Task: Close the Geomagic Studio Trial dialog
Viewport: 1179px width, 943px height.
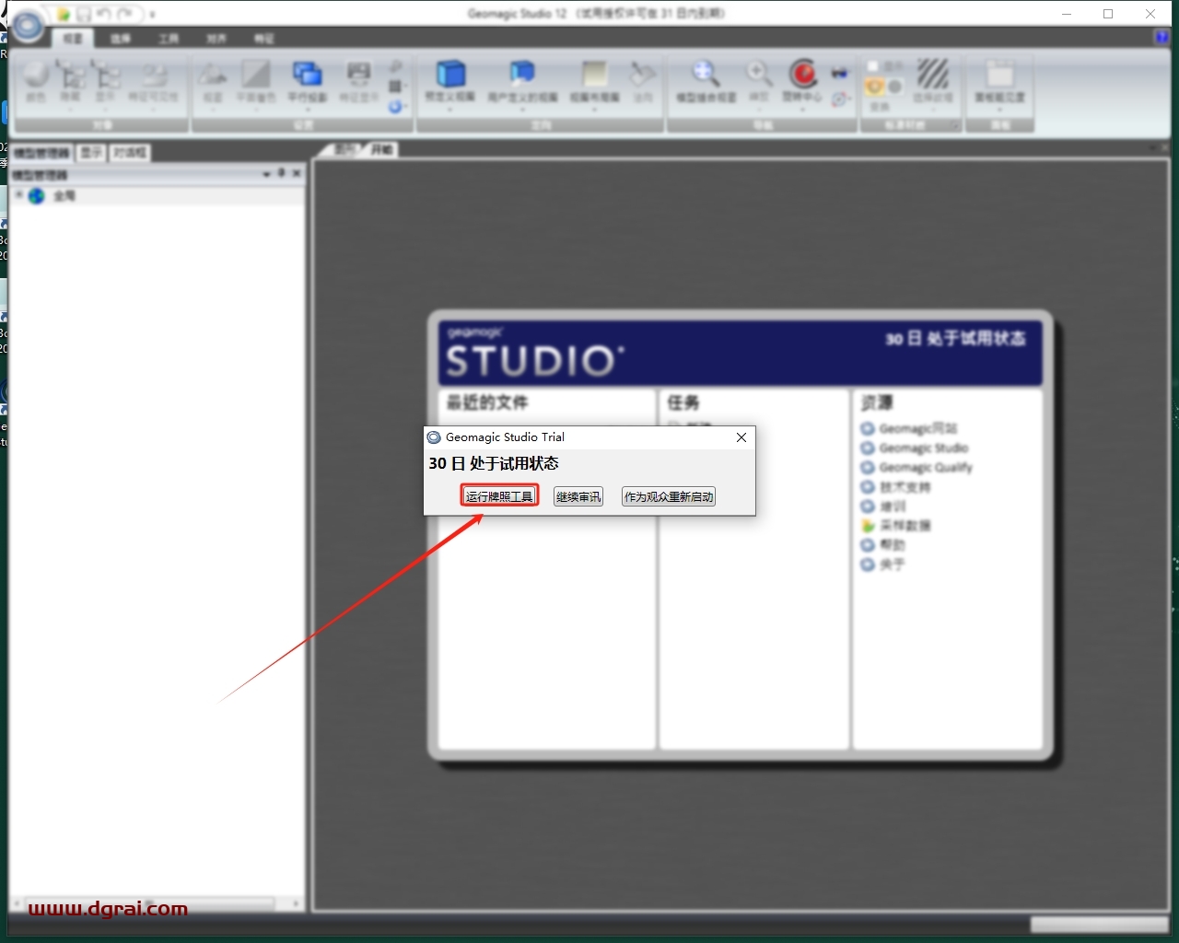Action: pos(741,437)
